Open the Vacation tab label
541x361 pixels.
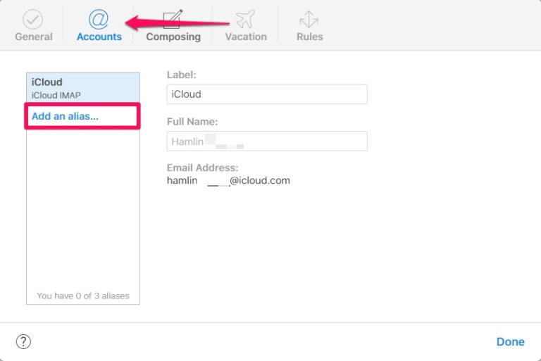tap(246, 37)
